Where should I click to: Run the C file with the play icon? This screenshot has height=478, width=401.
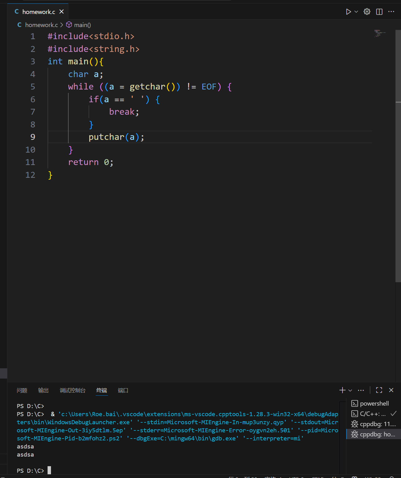coord(348,12)
